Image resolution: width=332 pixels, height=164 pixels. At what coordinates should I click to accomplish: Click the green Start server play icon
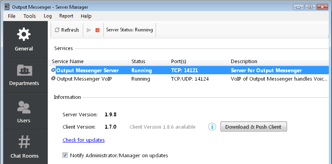click(x=89, y=30)
